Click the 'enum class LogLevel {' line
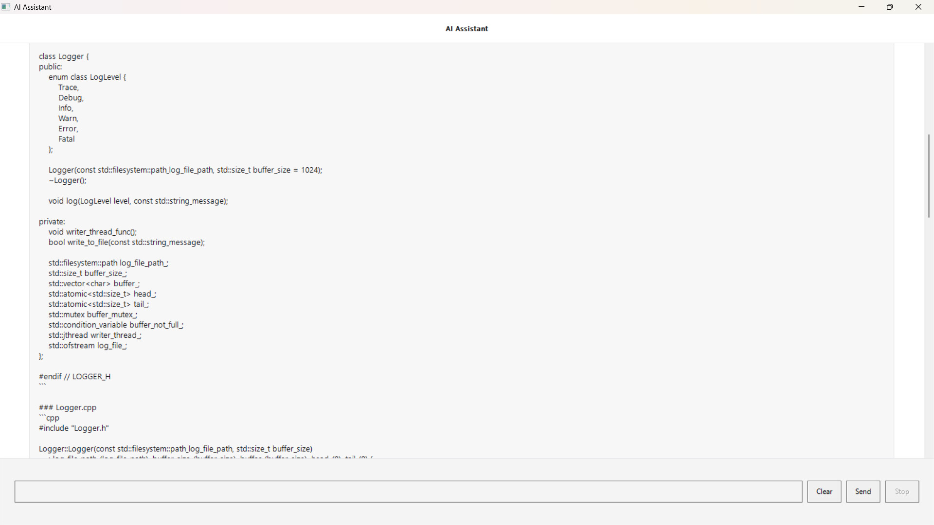Image resolution: width=934 pixels, height=525 pixels. coord(87,77)
